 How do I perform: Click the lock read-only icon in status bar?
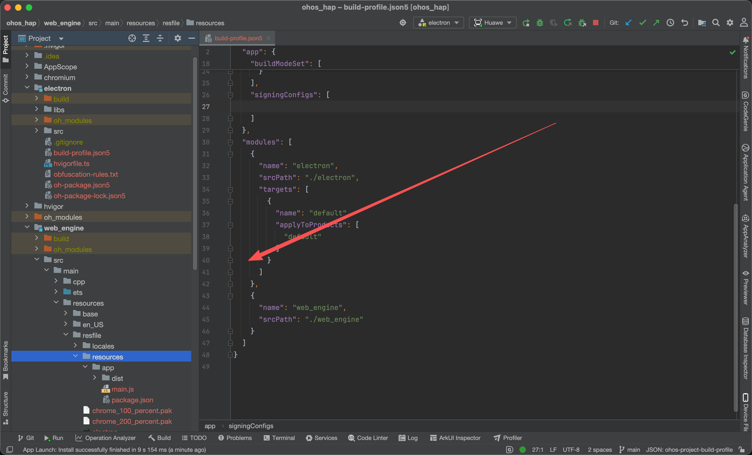click(742, 450)
